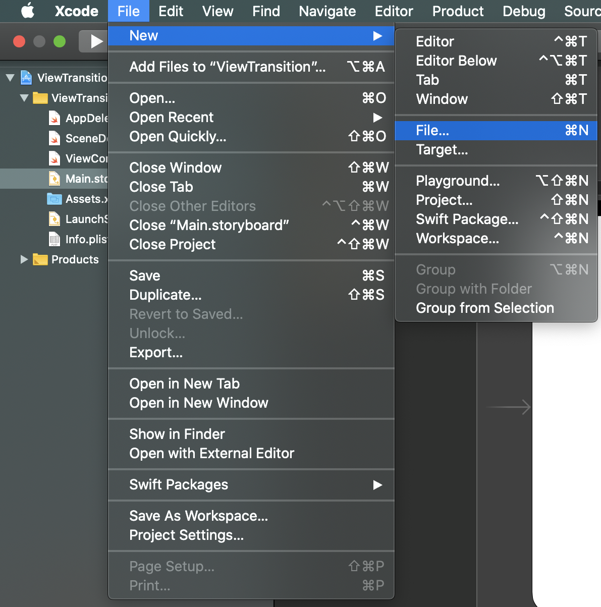This screenshot has height=607, width=601.
Task: Open the Edit menu
Action: point(171,11)
